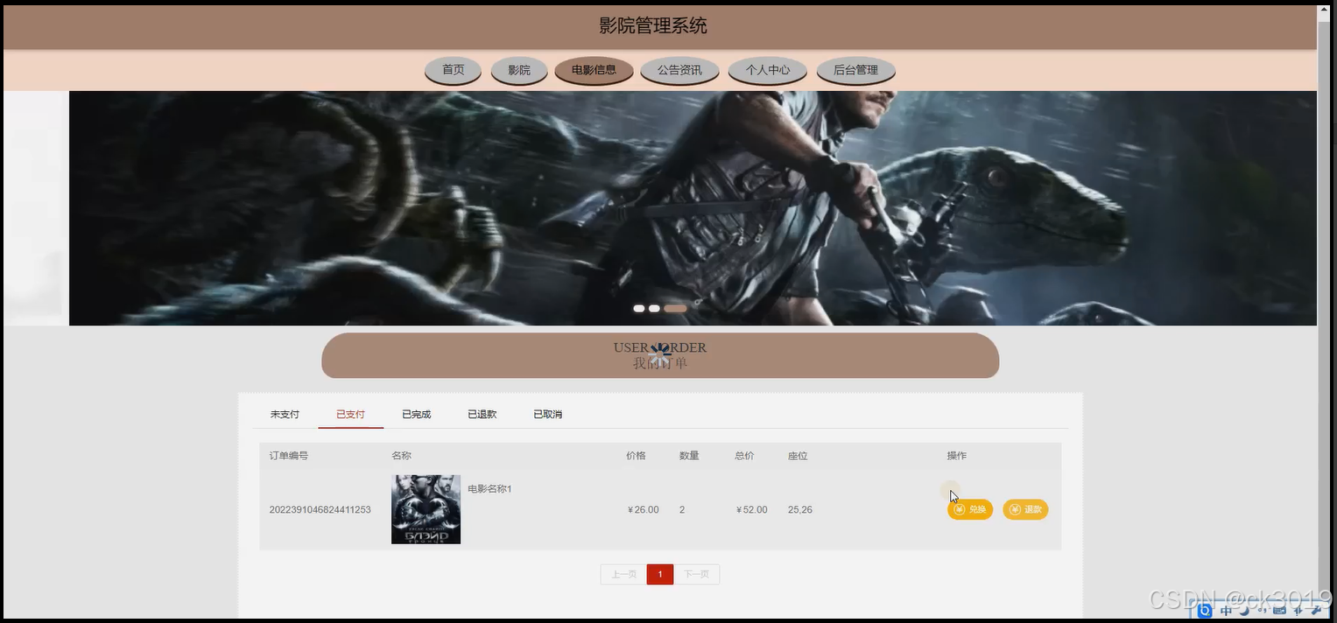Open the 影院 cinema menu
Viewport: 1337px width, 623px height.
point(519,70)
